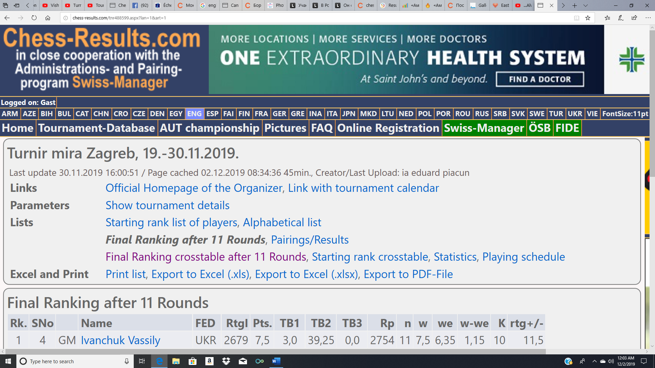Open the Tournament-Database menu item
Screen dimensions: 655x368
pyautogui.click(x=97, y=128)
